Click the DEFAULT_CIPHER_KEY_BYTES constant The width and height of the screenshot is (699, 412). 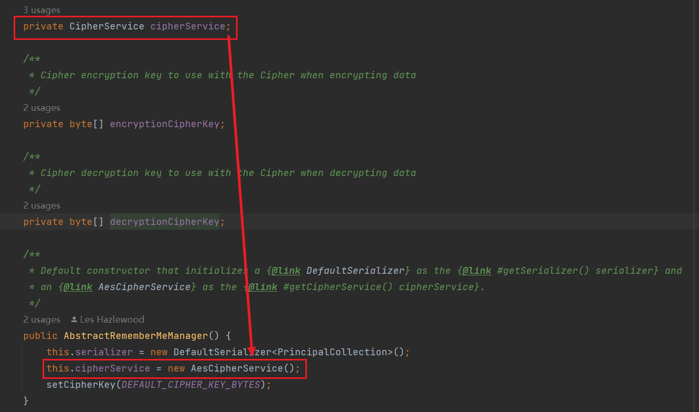190,385
